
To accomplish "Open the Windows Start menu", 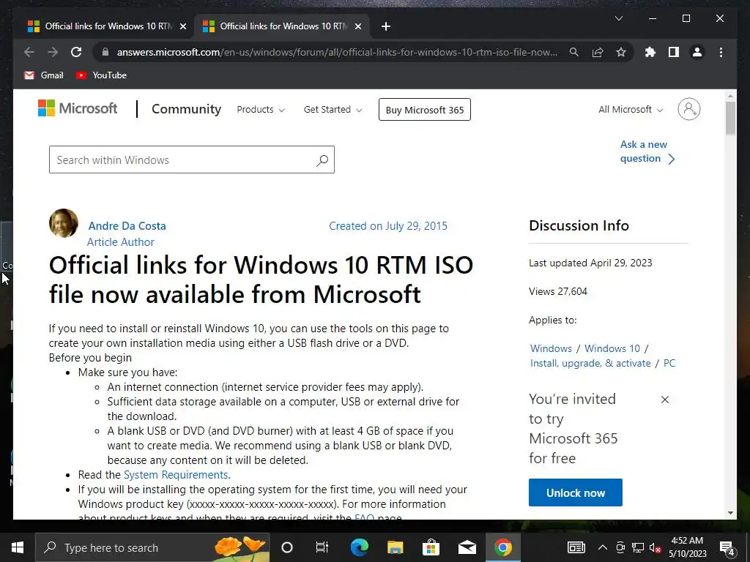I will [x=18, y=547].
